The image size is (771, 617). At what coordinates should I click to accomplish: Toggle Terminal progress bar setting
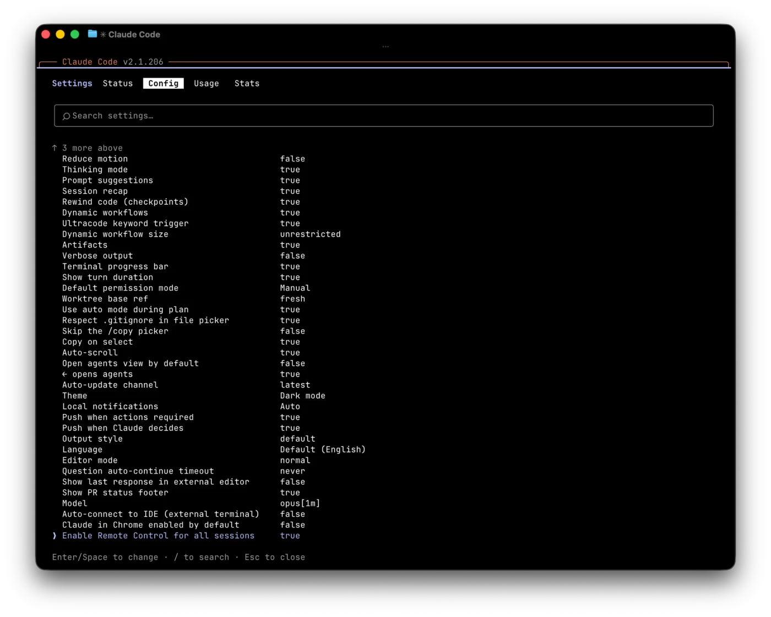[181, 266]
